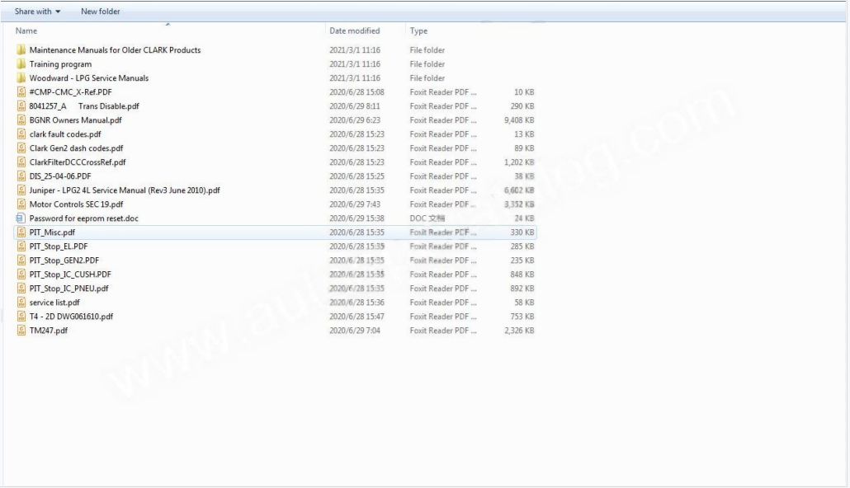This screenshot has width=850, height=488.
Task: Sort by Date modified column header
Action: click(354, 31)
